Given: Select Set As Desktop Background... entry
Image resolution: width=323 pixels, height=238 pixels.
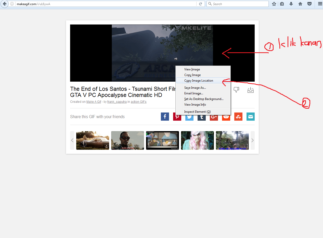Looking at the screenshot, I should tap(203, 99).
